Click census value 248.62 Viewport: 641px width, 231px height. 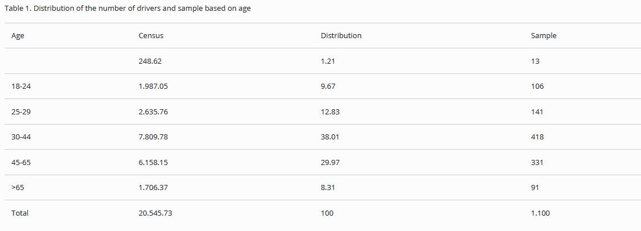150,61
